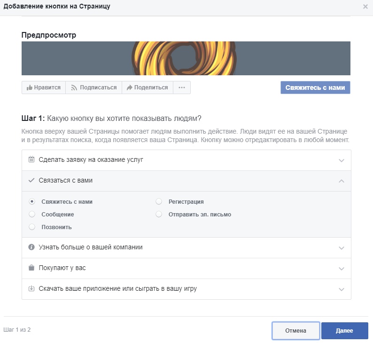Click the info icon beside Узнать больше
Screen dimensions: 373x343
click(x=31, y=247)
